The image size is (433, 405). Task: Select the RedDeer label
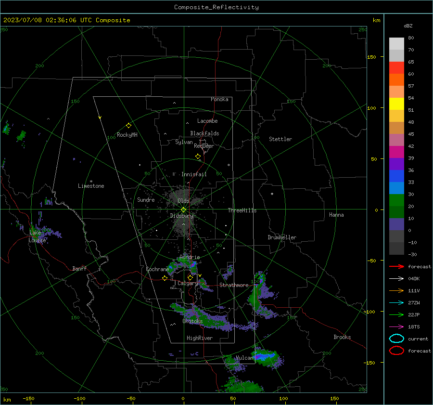click(x=204, y=146)
